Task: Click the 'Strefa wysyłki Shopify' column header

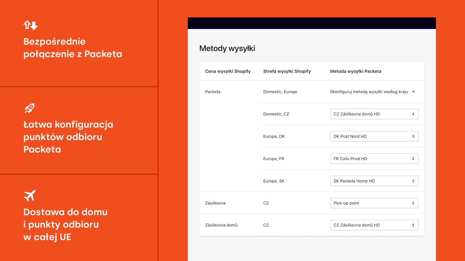Action: coord(287,71)
